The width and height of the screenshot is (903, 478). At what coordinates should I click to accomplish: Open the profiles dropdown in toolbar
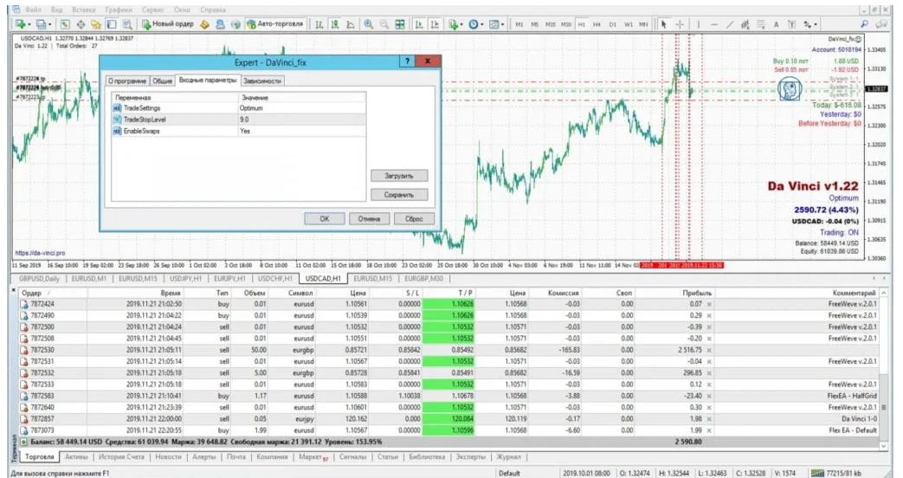click(53, 24)
